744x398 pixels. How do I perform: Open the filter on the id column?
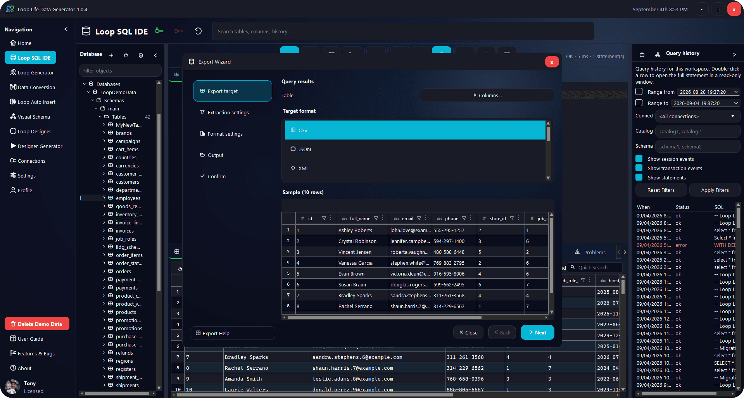pos(324,218)
